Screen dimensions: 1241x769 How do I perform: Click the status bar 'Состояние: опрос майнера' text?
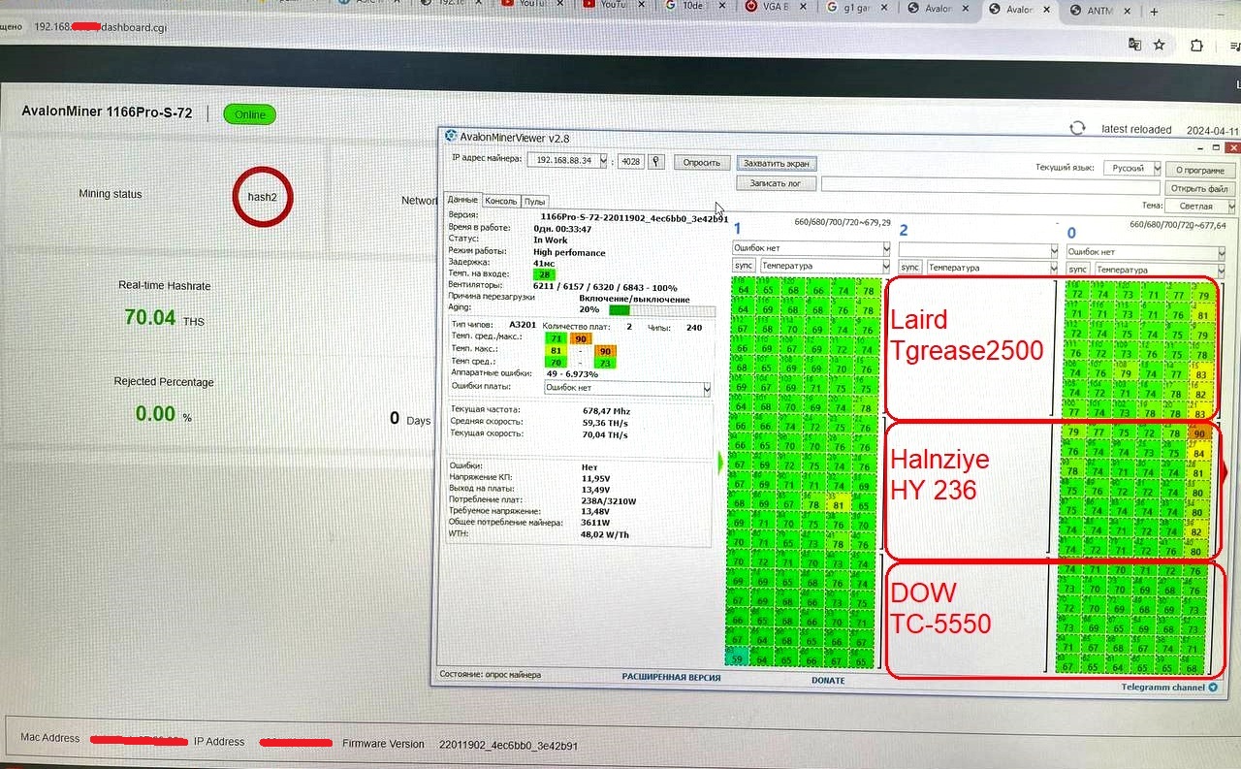point(490,675)
